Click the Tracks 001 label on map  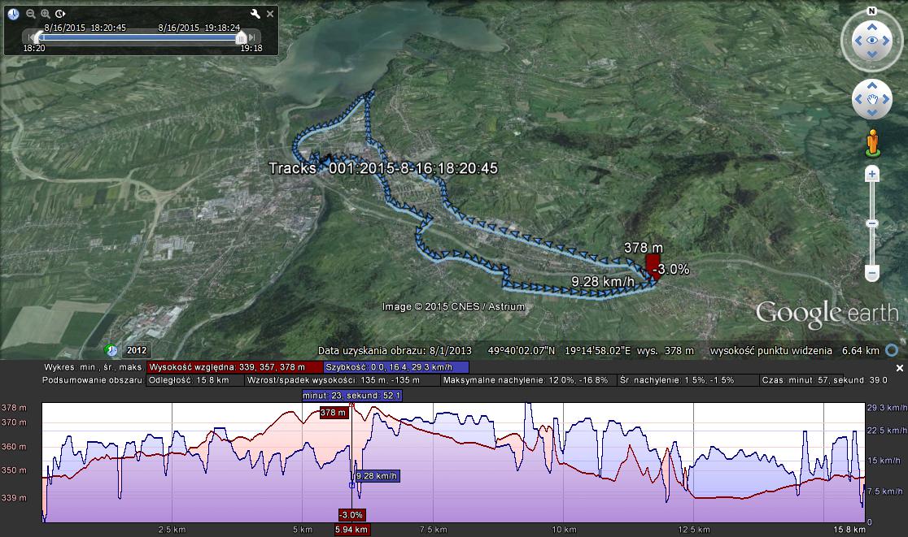click(382, 168)
